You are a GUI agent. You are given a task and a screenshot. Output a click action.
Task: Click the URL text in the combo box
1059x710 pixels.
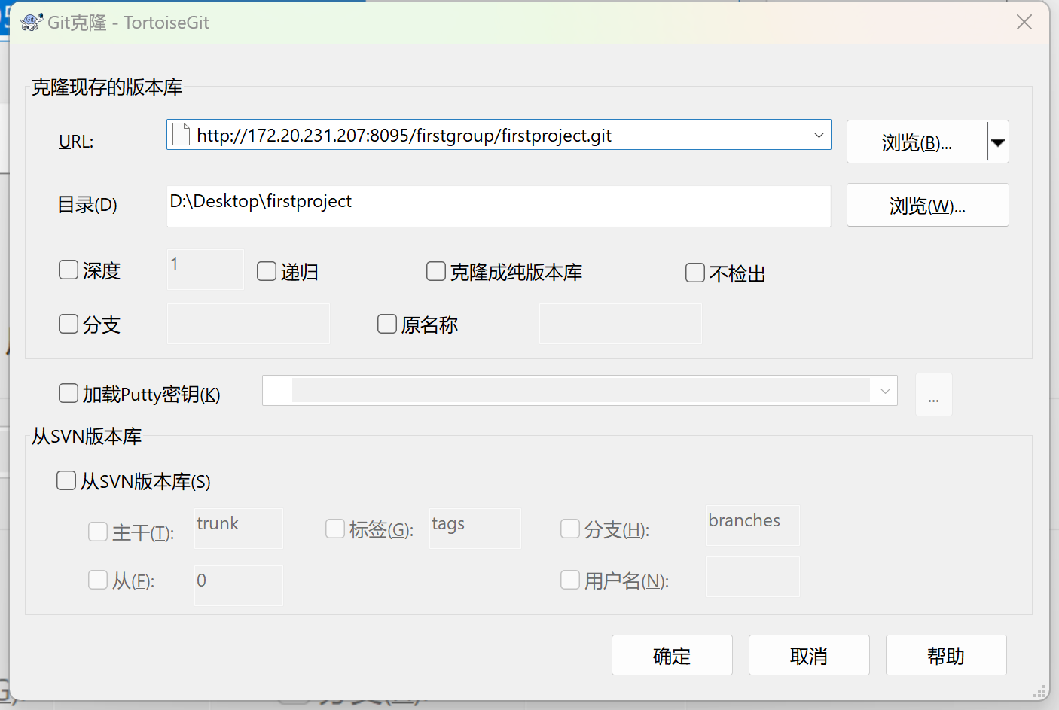404,136
